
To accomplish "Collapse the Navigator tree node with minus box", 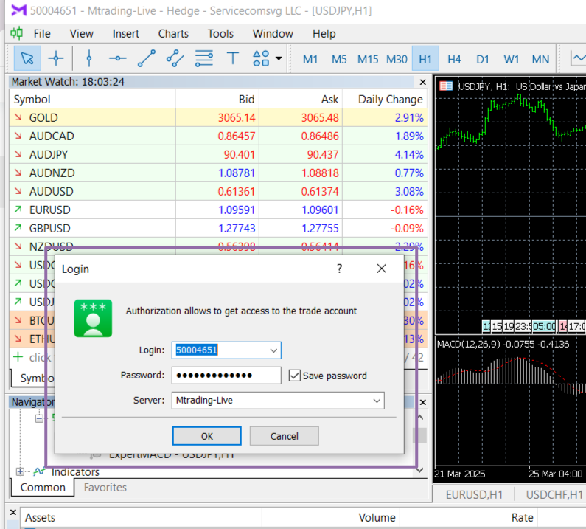I will click(39, 418).
